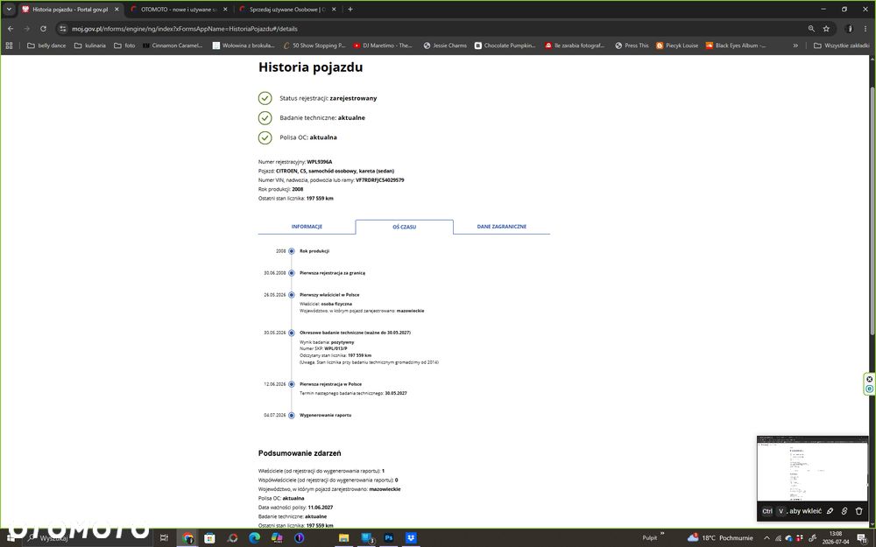876x547 pixels.
Task: Open the tab groups grid icon in bookmarks bar
Action: 9,46
